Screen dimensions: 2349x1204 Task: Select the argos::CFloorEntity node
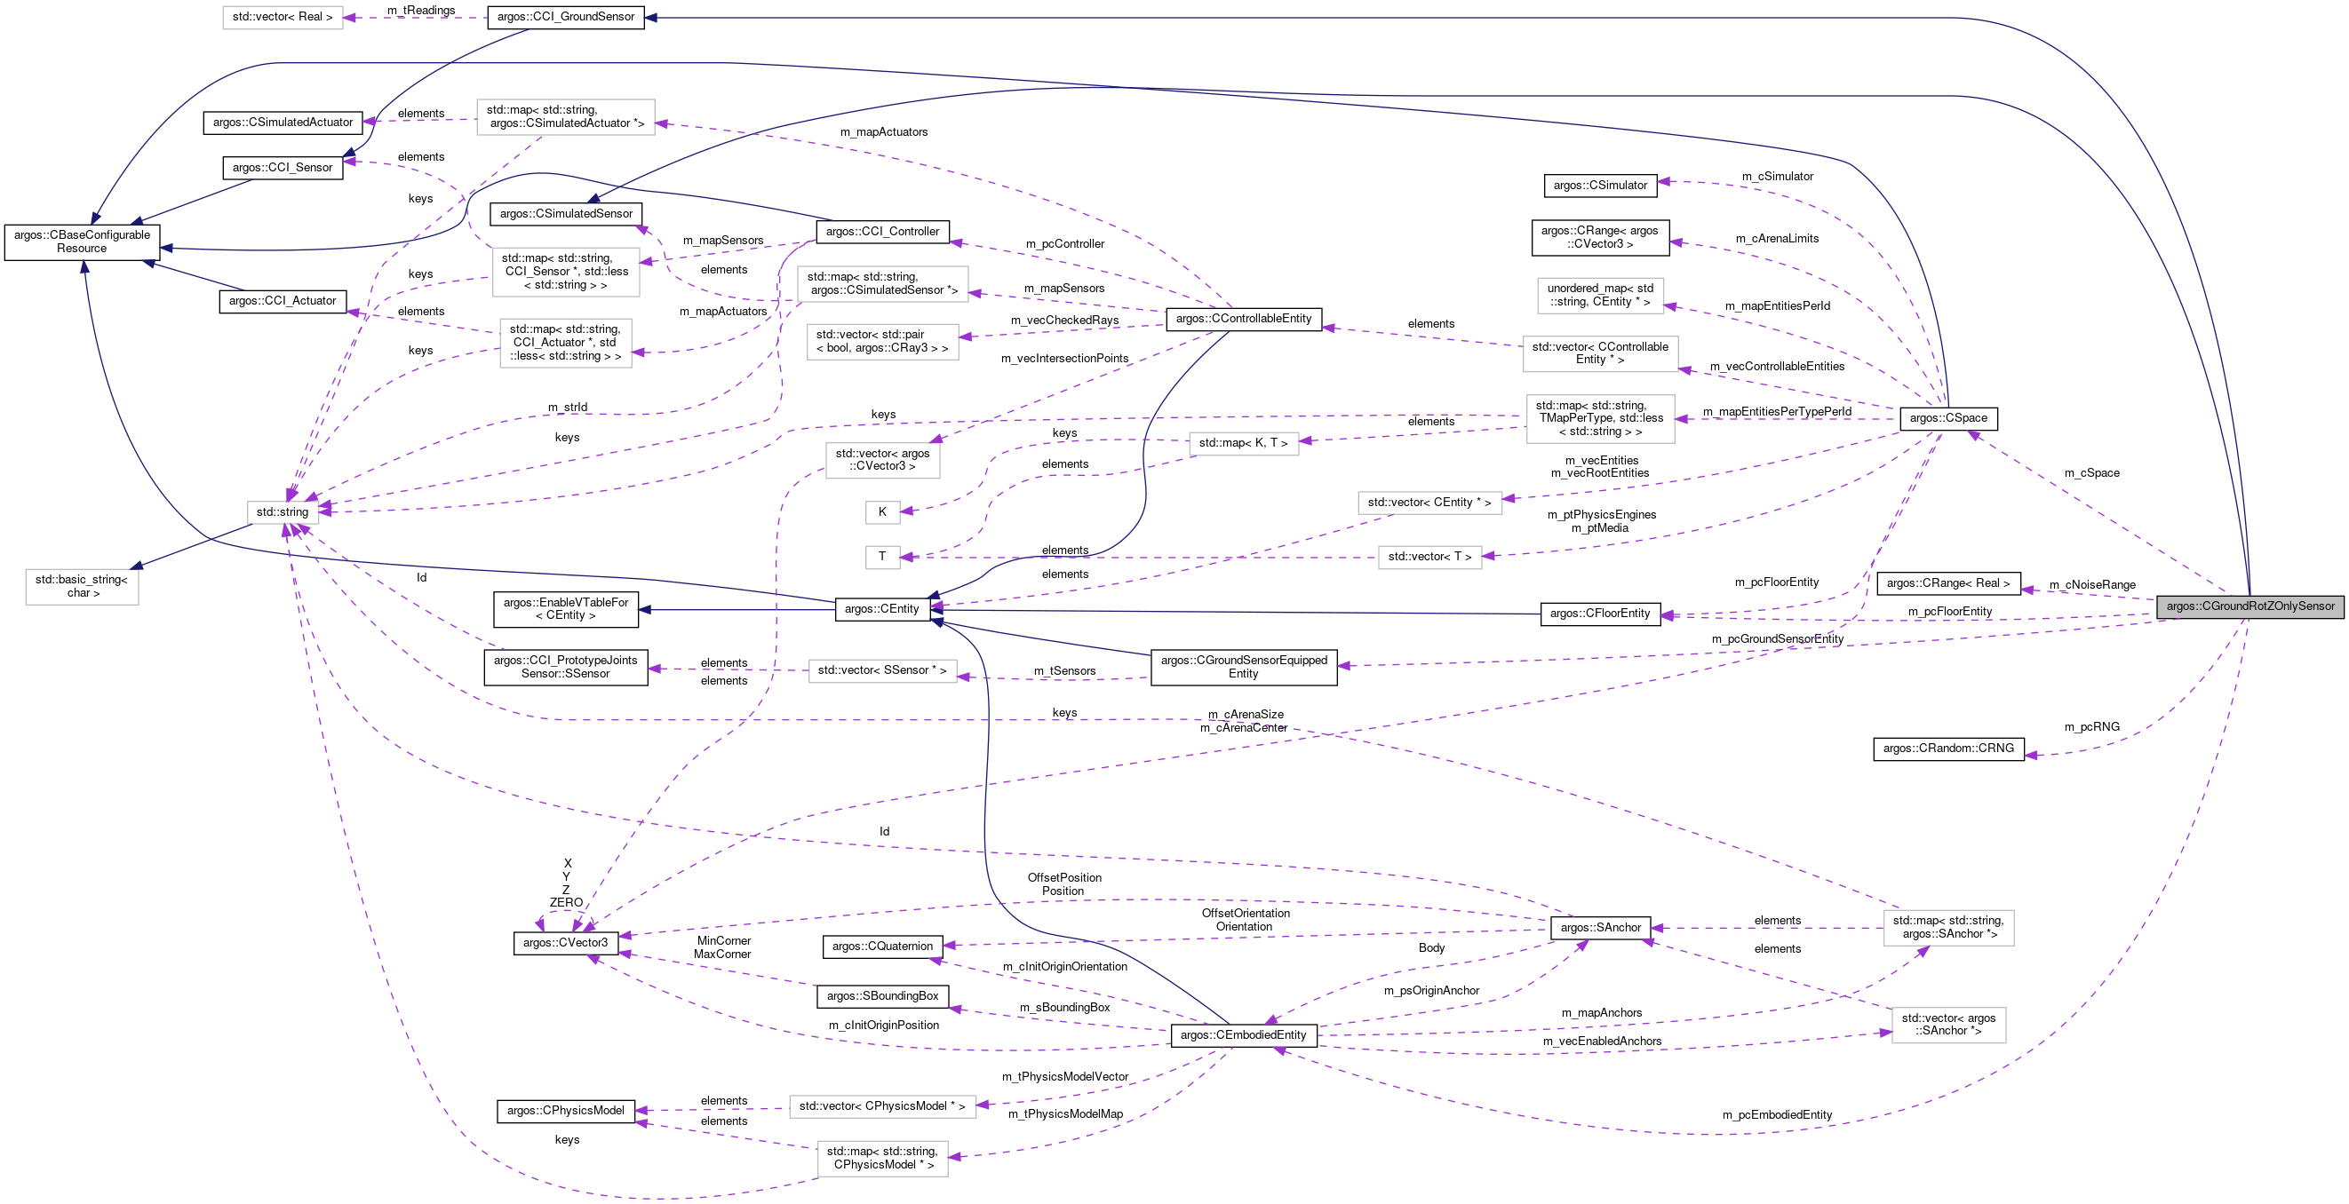tap(1600, 614)
